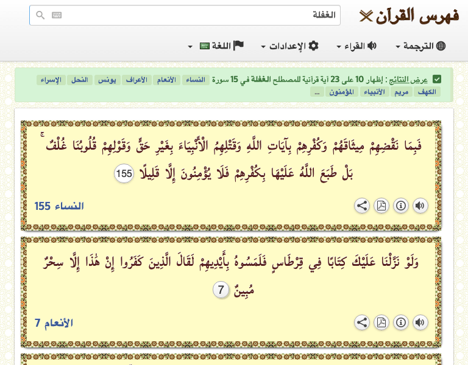Screen dimensions: 468x365
Task: Open the النساء 155 verse link
Action: coord(59,206)
